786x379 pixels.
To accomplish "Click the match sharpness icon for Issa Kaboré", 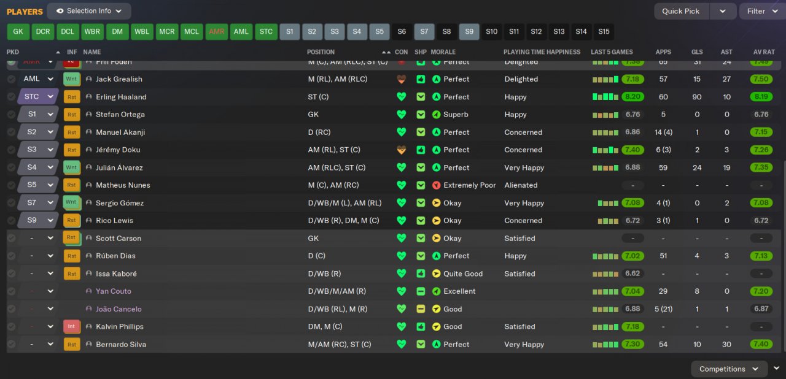I will (421, 274).
